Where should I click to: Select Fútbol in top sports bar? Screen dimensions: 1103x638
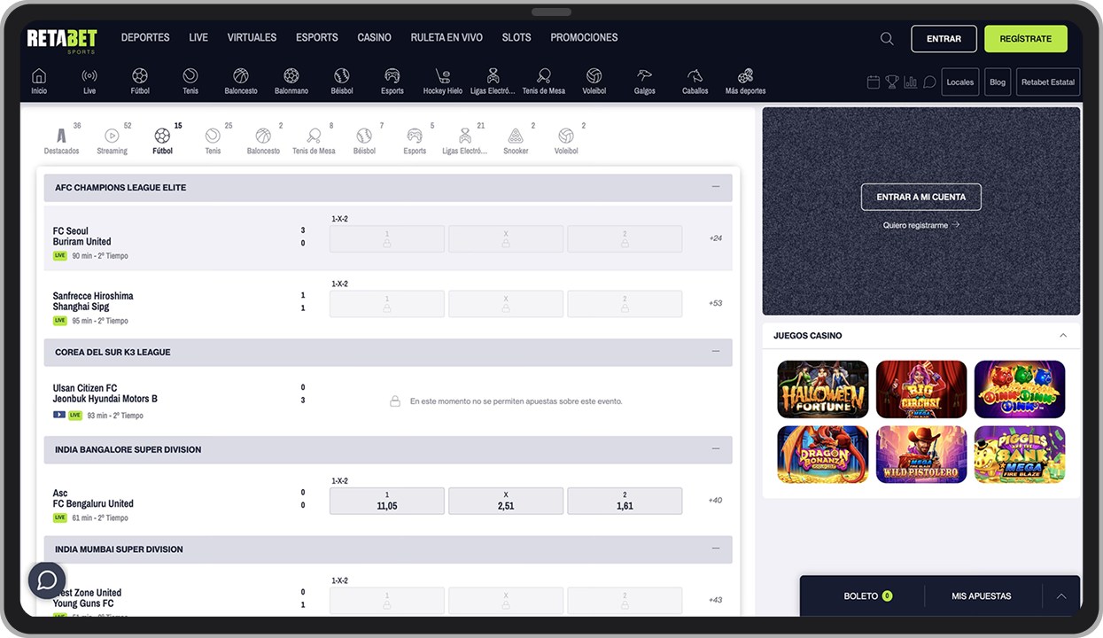point(140,82)
